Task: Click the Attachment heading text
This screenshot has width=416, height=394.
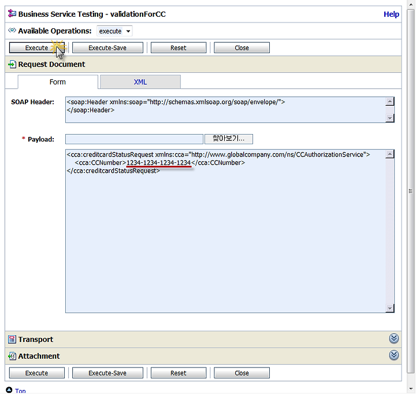Action: click(39, 356)
